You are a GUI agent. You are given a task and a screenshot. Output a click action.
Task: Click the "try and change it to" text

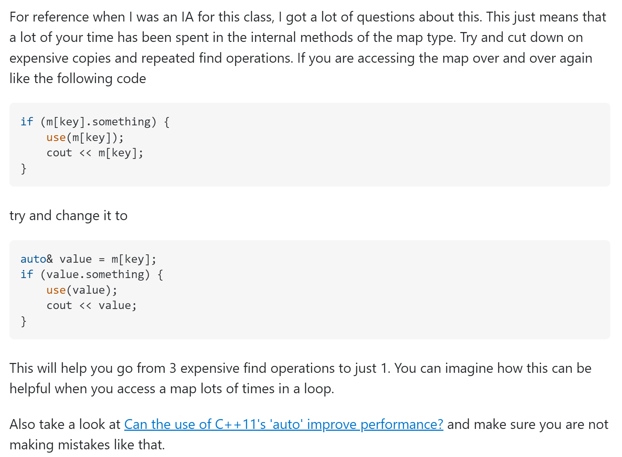(69, 216)
